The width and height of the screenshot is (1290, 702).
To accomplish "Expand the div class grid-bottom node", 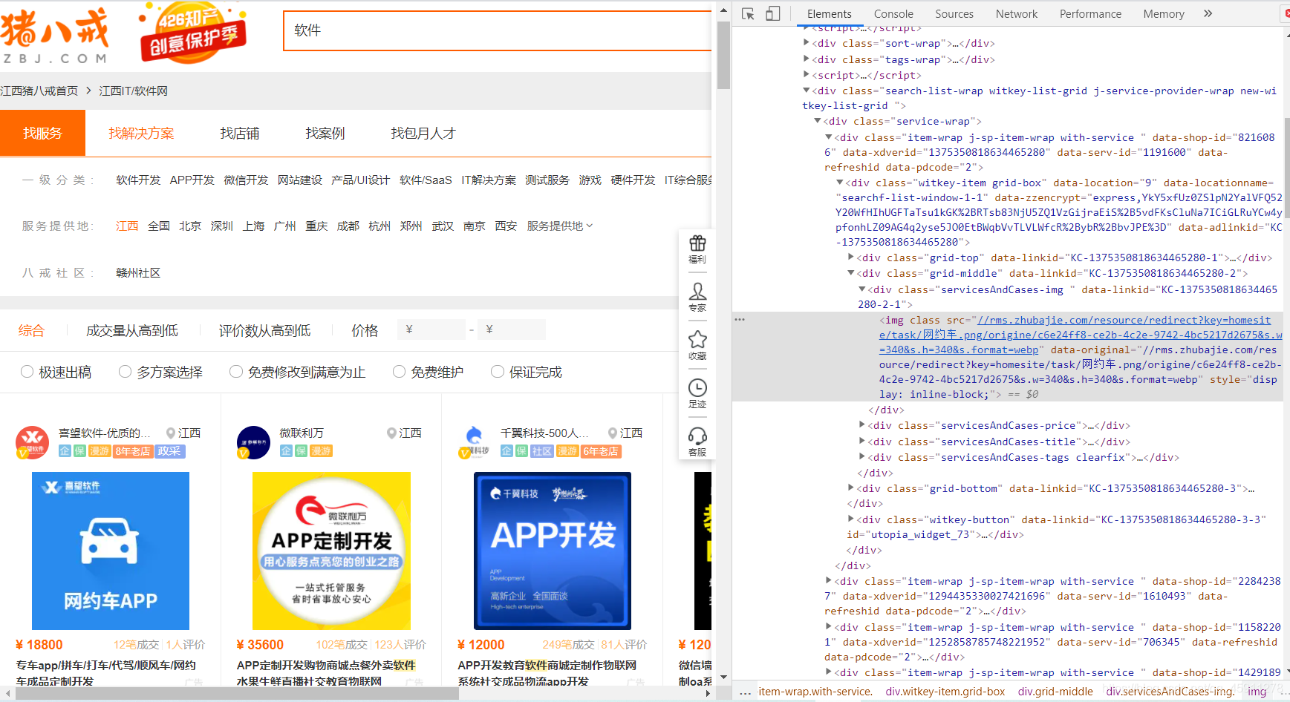I will [x=851, y=488].
